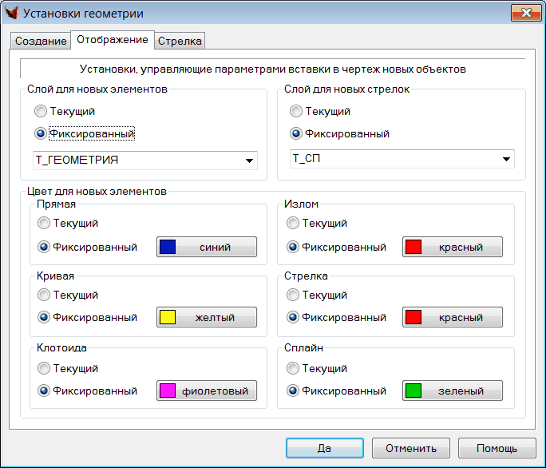Select Текущий color option under Прямая
546x468 pixels.
tap(45, 224)
